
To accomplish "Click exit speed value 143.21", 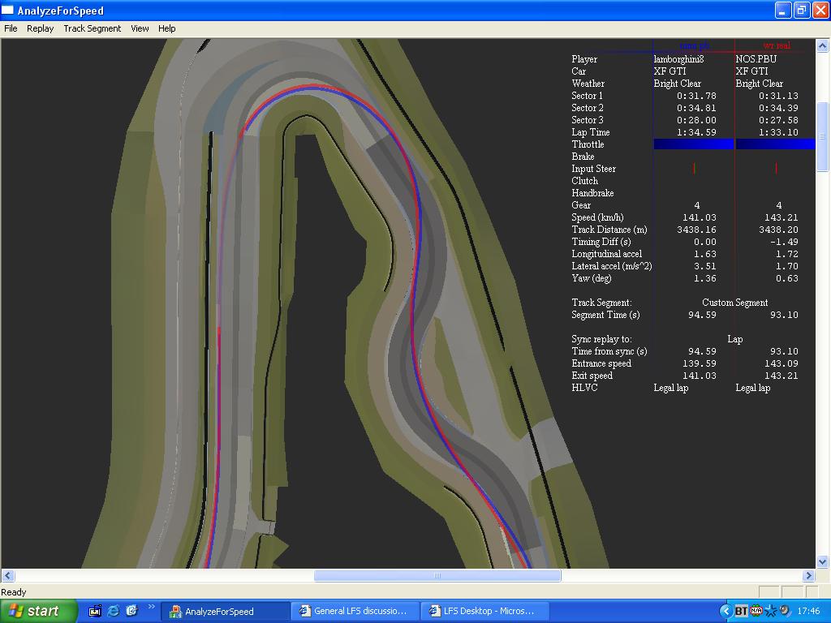I will [781, 376].
